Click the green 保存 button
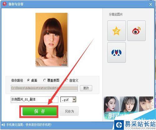Image resolution: width=156 pixels, height=130 pixels. (x=40, y=111)
